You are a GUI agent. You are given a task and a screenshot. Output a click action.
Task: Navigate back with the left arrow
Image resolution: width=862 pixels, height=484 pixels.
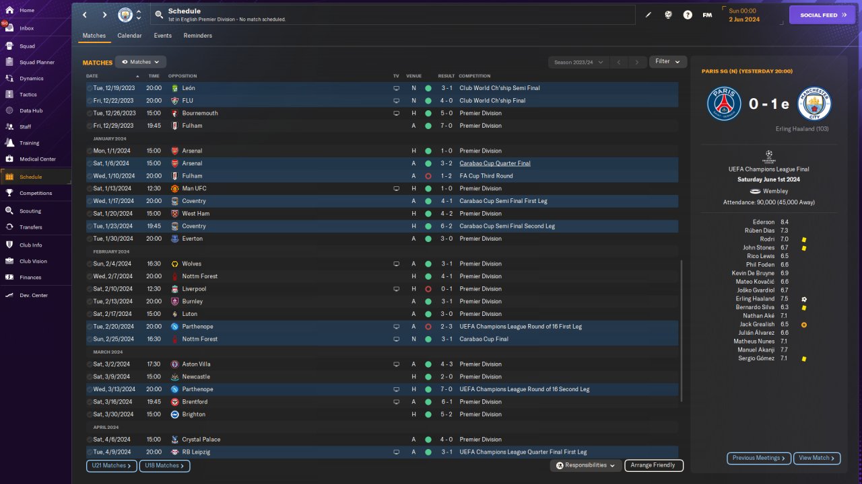[x=85, y=15]
